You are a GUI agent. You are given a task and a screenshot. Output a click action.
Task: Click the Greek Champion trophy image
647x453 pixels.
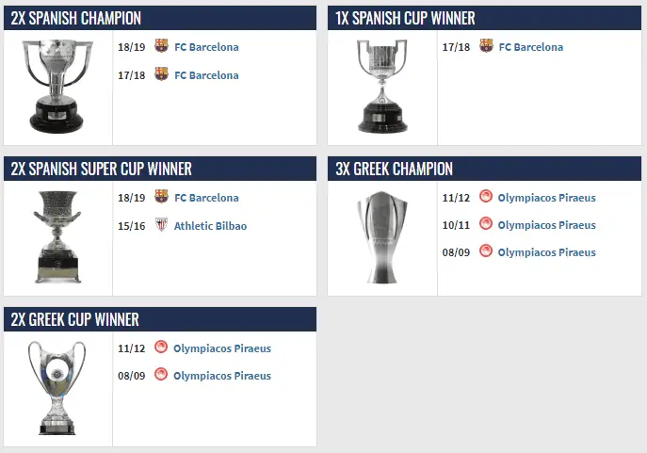pyautogui.click(x=382, y=236)
